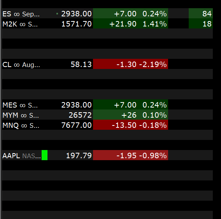Click the CL red change cell -1.30
Screen dimensions: 221x219
pos(126,64)
